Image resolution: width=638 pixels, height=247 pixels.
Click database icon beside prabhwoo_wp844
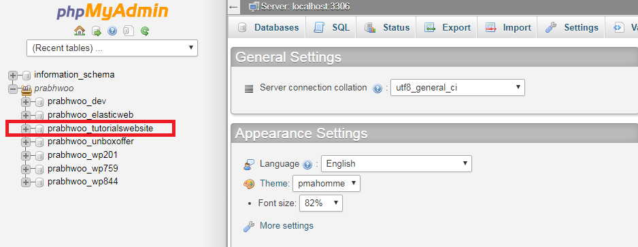(39, 182)
